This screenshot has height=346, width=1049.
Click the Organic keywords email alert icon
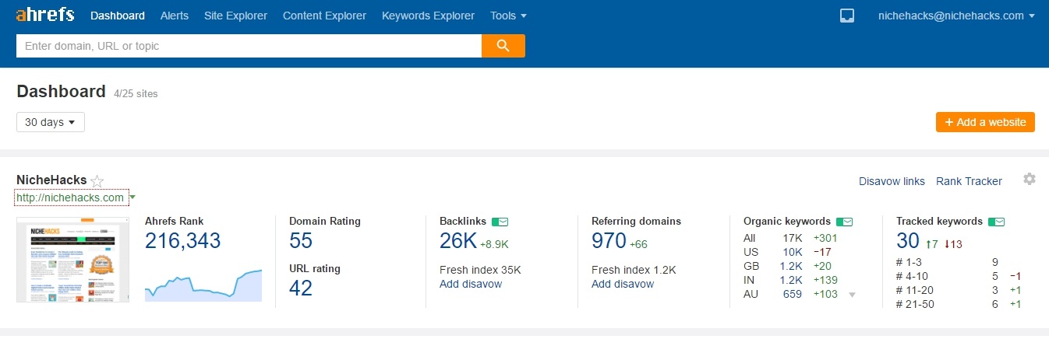tap(844, 222)
